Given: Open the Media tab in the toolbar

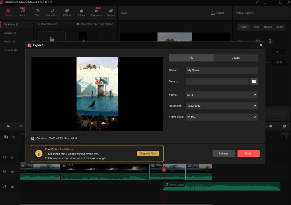Looking at the screenshot, I should point(8,12).
